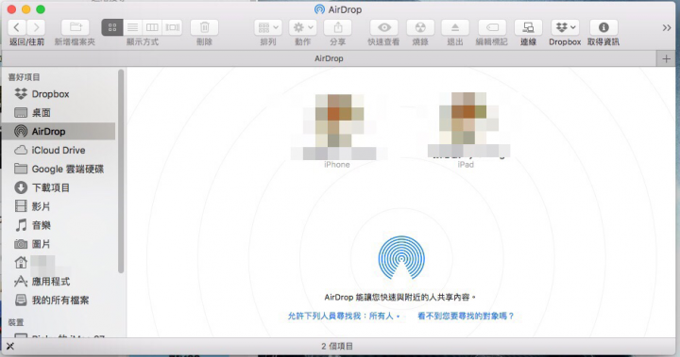Select the AirDrop tab

(329, 58)
